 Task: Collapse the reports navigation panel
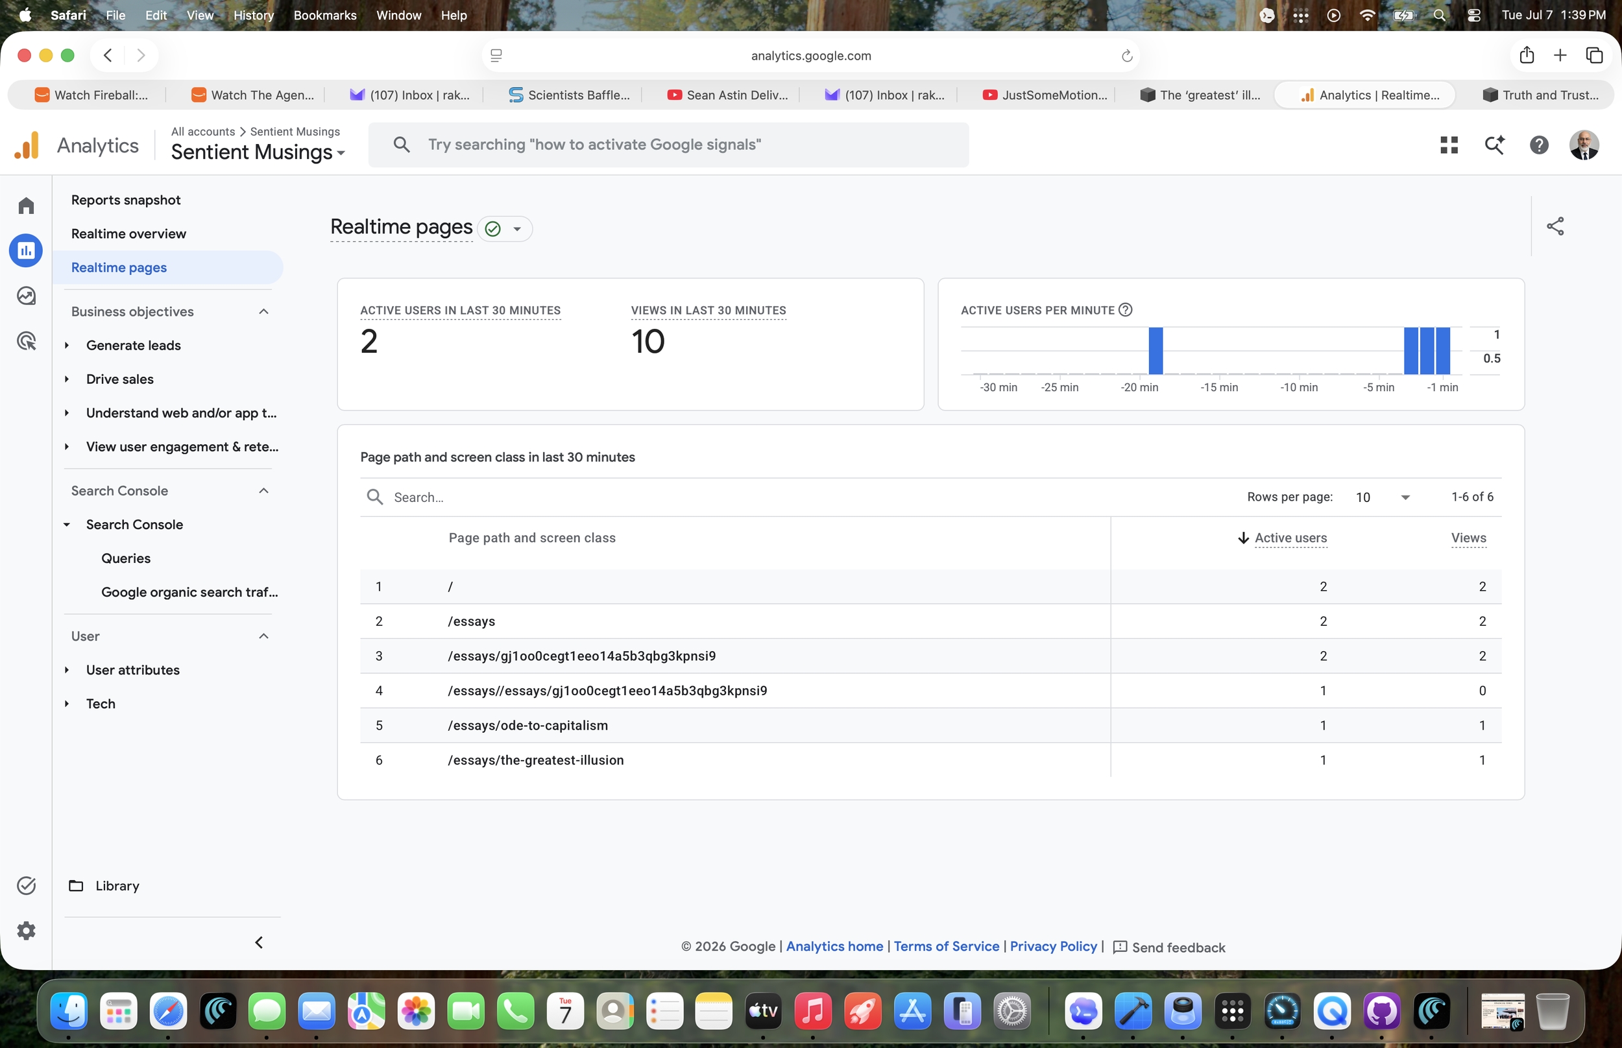259,942
